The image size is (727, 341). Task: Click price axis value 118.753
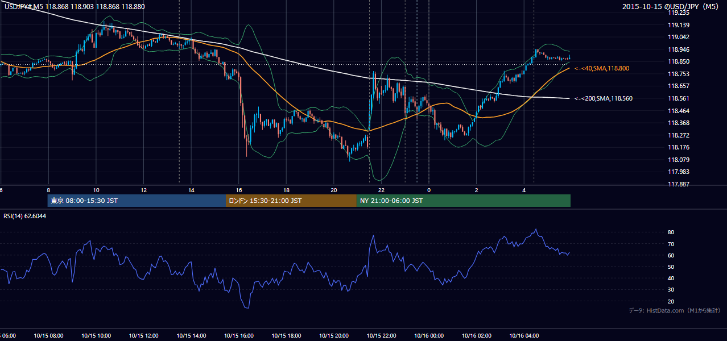point(679,74)
